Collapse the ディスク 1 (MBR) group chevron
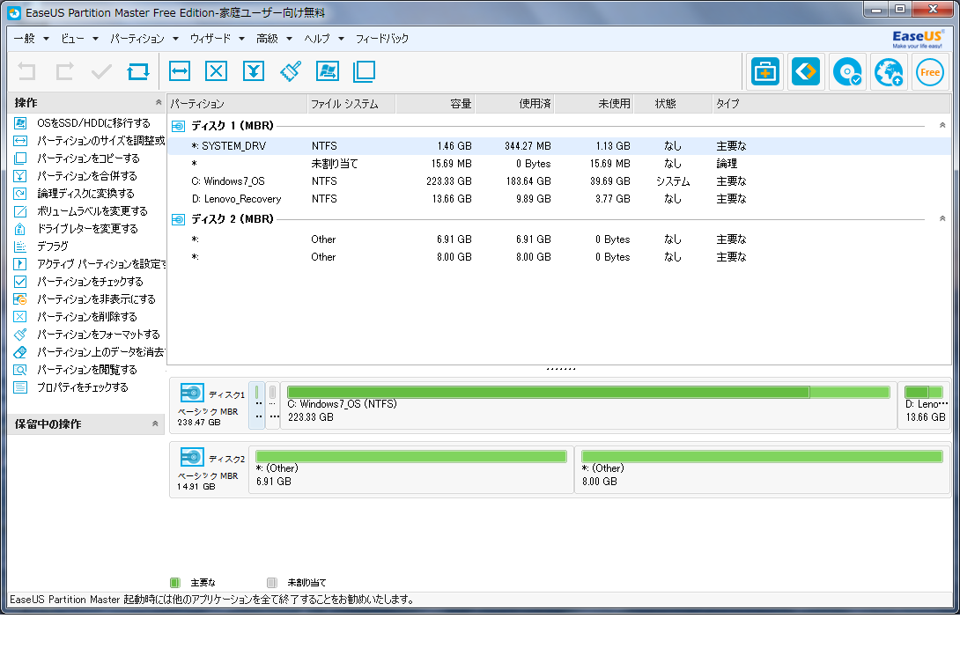960x648 pixels. click(942, 125)
